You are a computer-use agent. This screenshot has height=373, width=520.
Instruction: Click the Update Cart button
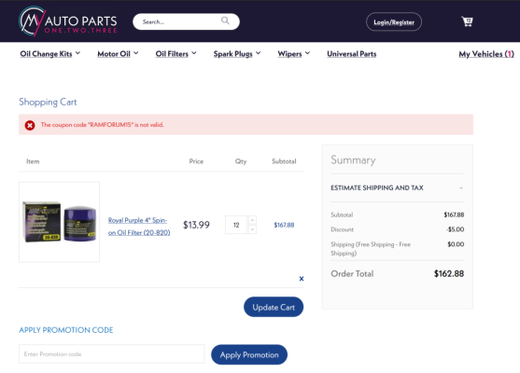point(274,307)
